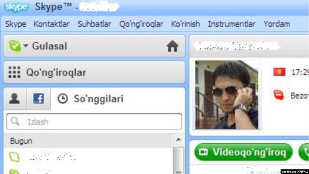The image size is (309, 174).
Task: Click the Izlash search field
Action: (x=94, y=122)
